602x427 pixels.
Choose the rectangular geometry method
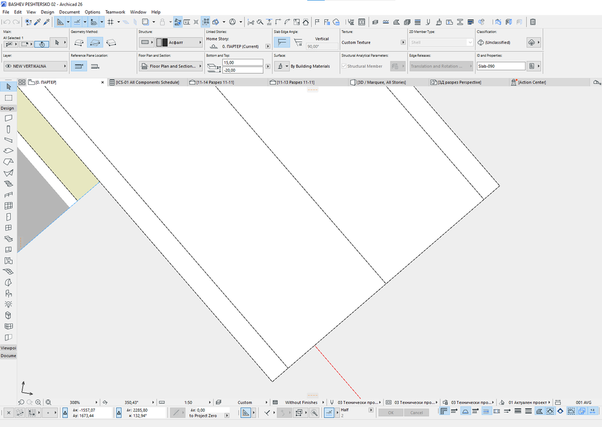95,43
